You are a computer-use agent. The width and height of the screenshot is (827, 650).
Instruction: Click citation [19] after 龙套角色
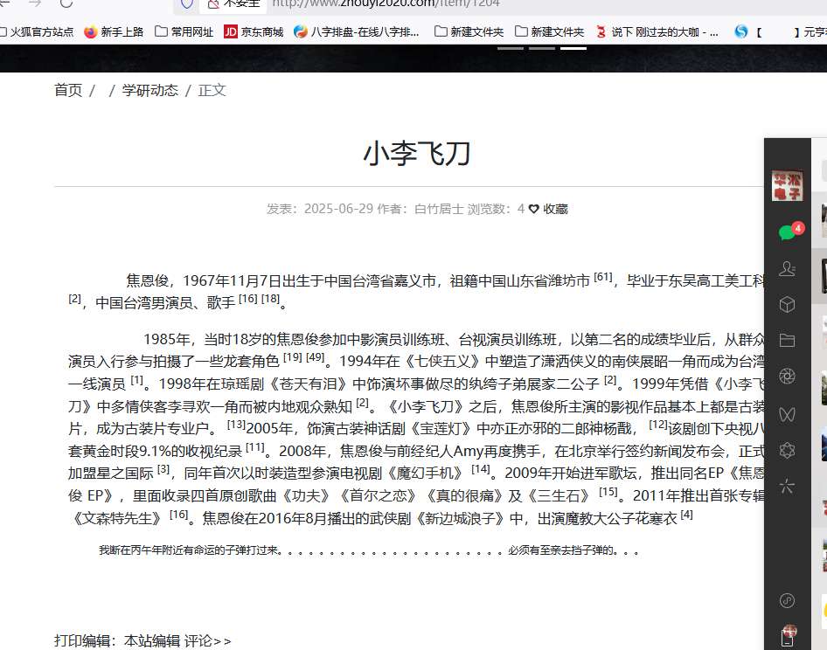pos(293,357)
